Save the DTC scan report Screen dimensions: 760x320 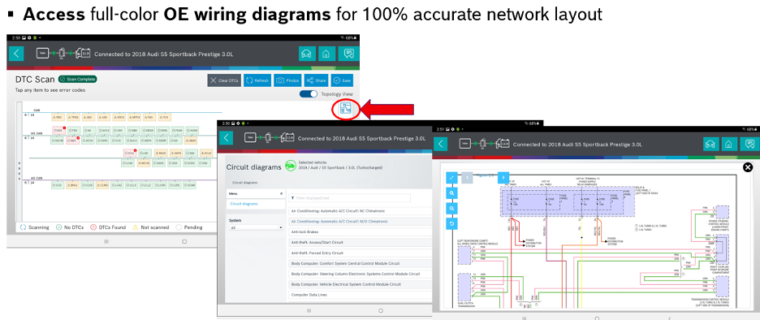tap(342, 80)
